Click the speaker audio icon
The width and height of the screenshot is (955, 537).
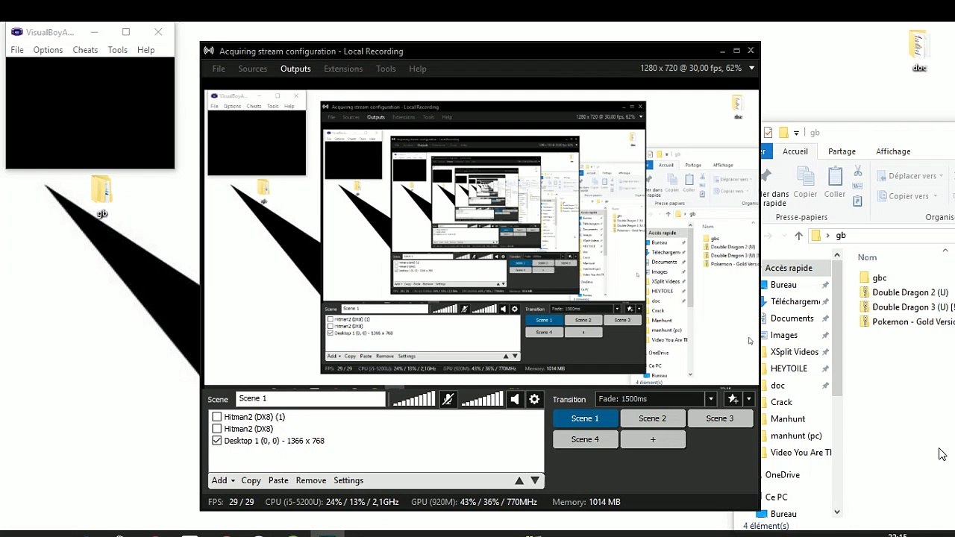(515, 400)
